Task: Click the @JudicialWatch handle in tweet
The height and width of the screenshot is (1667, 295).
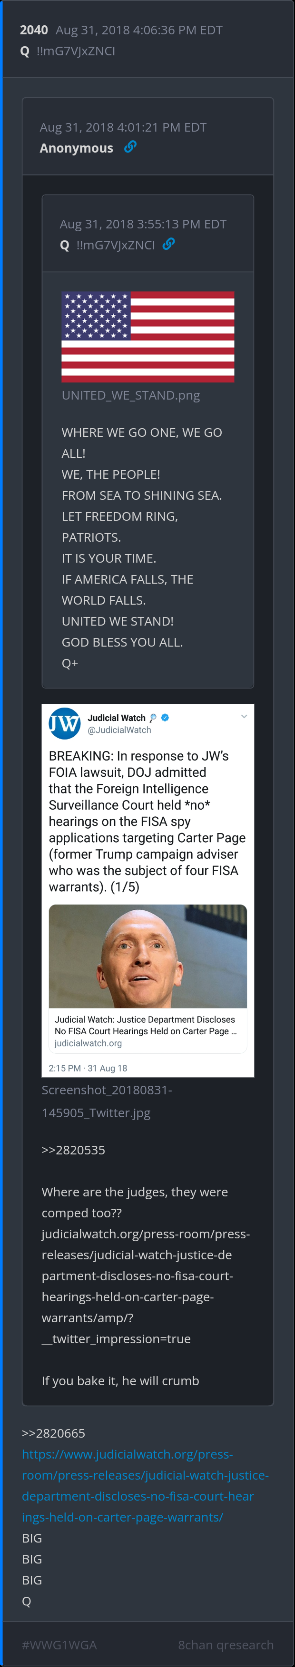Action: click(x=119, y=730)
